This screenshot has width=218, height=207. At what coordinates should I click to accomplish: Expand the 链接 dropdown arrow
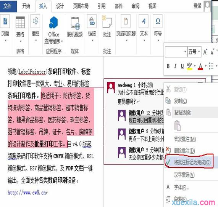coord(92,40)
